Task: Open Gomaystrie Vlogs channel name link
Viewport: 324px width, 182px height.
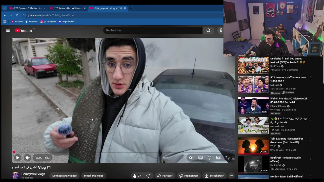Action: [x=33, y=174]
